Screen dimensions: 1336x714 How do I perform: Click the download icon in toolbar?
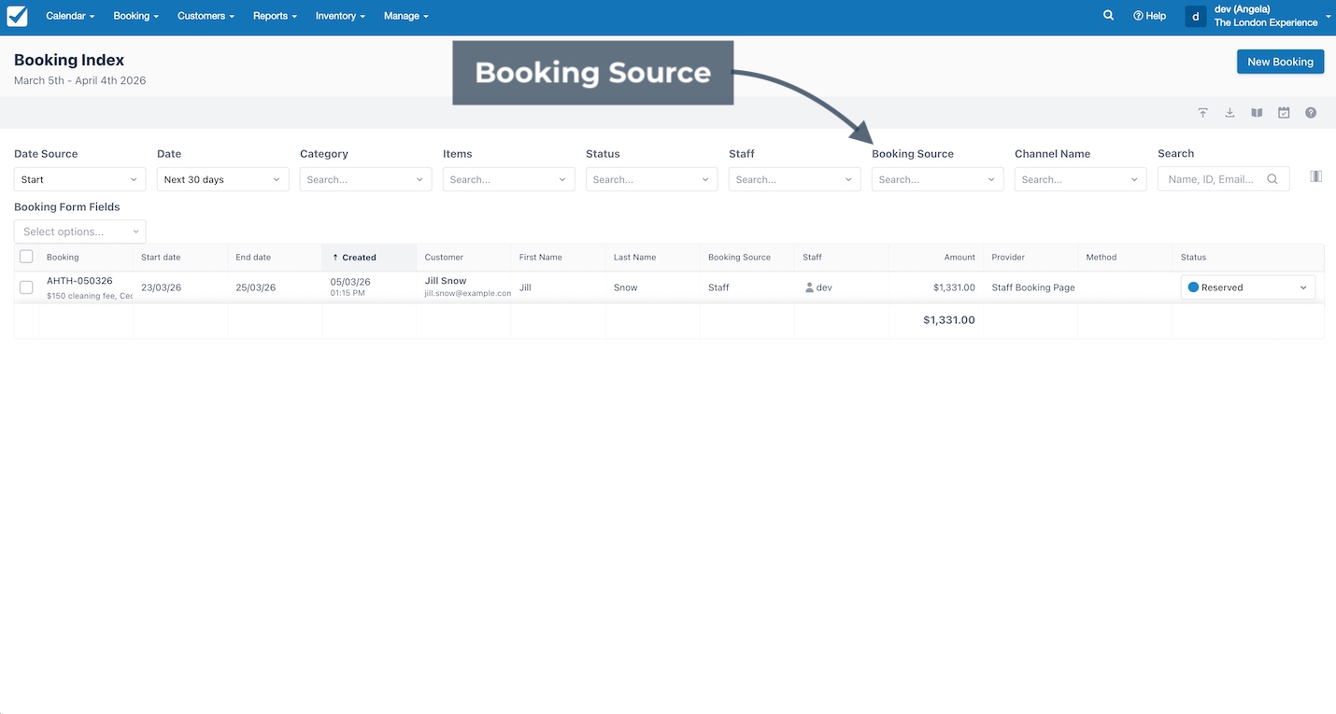pos(1230,113)
